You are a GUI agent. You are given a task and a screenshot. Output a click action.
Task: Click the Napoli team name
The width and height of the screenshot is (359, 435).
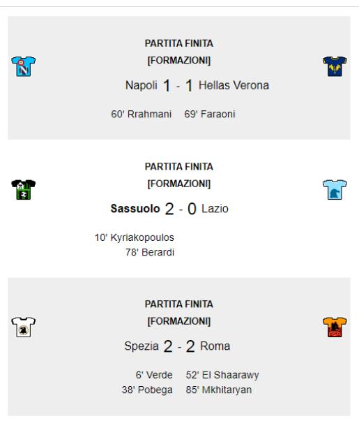pyautogui.click(x=142, y=85)
